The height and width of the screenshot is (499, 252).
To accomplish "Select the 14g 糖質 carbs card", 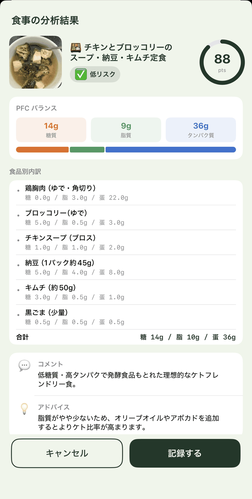I will [51, 130].
